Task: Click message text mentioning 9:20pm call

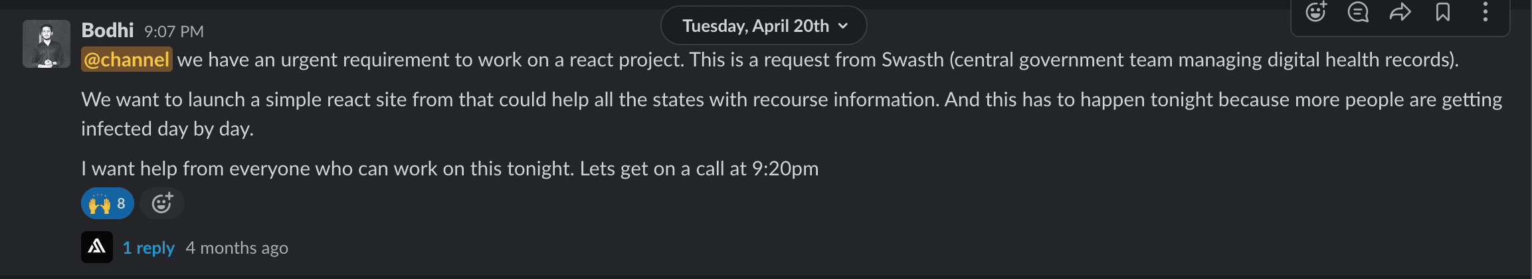Action: [x=450, y=169]
